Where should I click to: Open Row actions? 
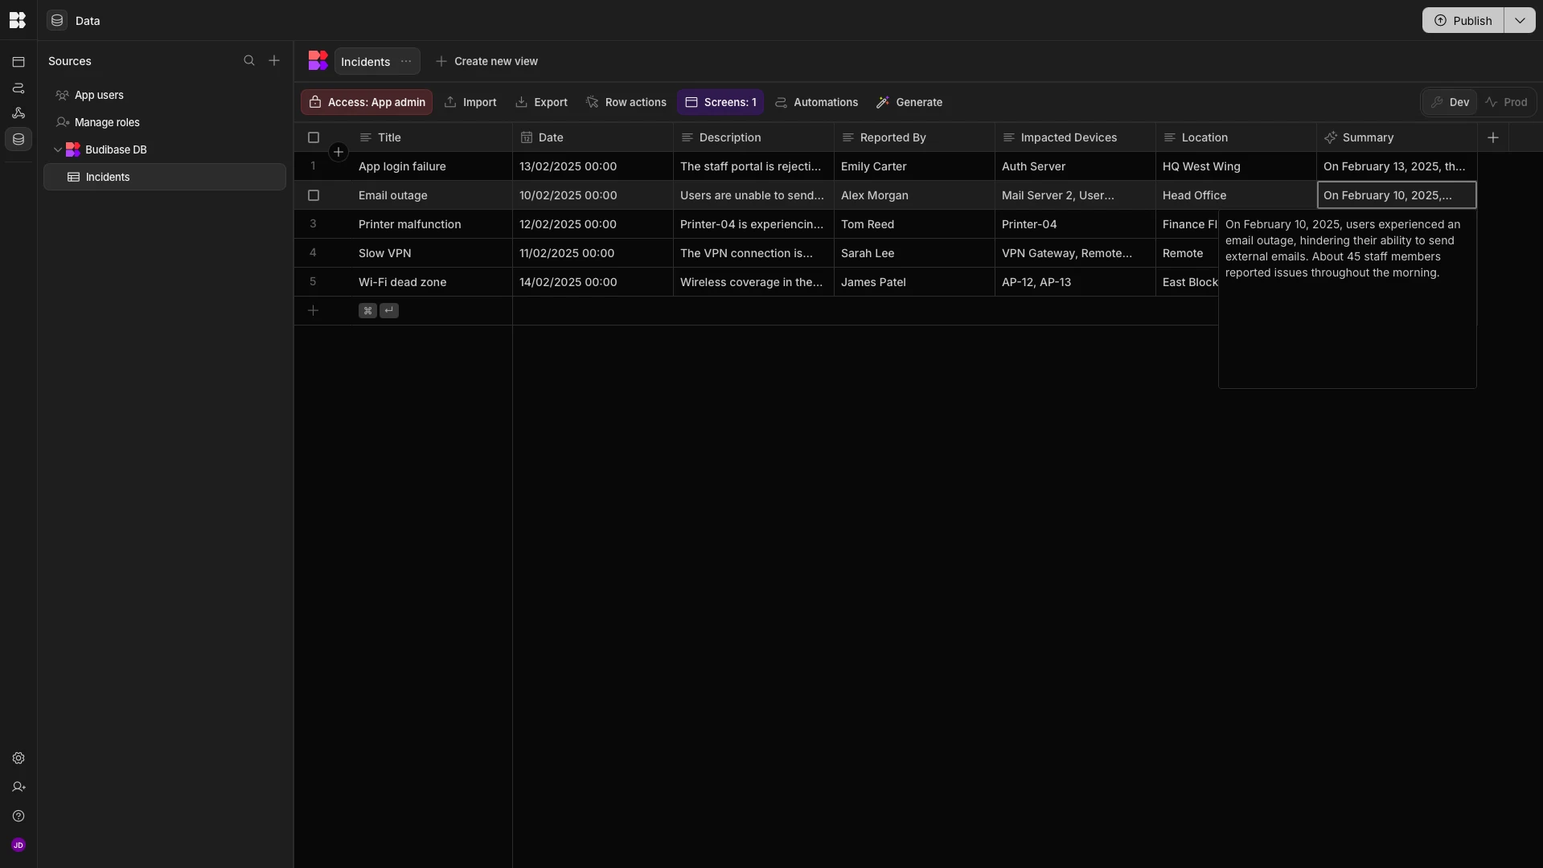[626, 102]
